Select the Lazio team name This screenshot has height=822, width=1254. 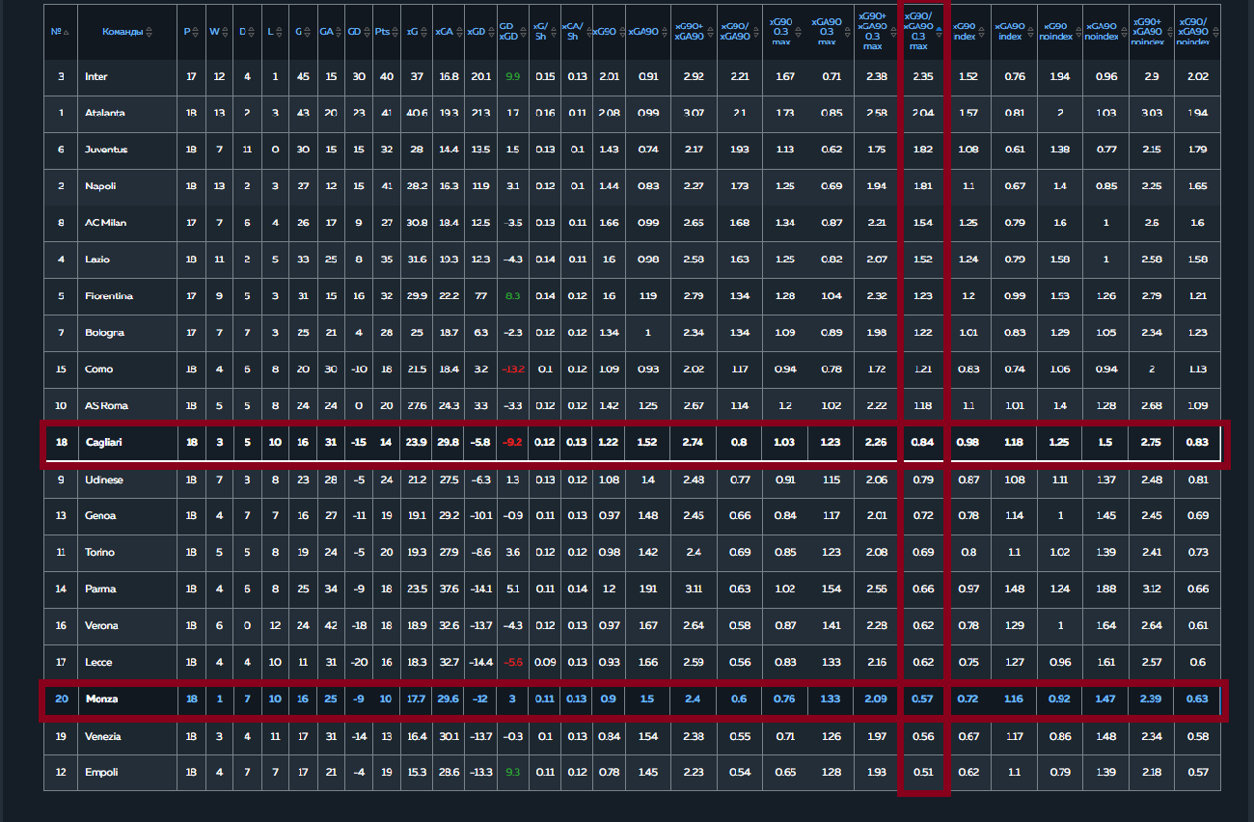(x=97, y=260)
